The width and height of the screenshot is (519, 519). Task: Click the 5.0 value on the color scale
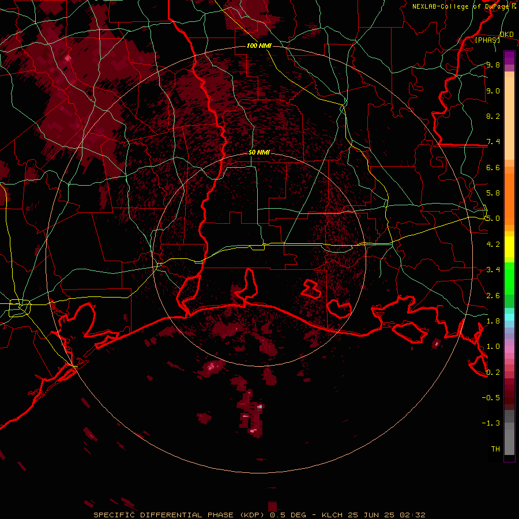click(493, 219)
